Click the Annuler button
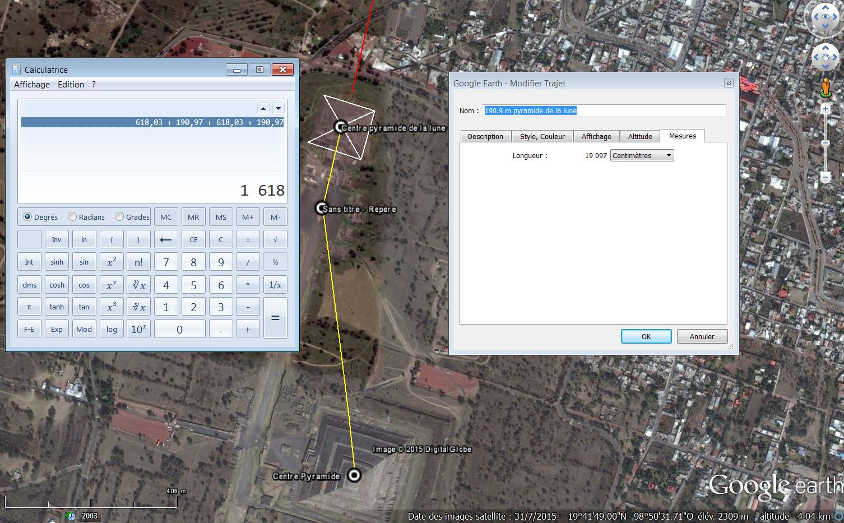The width and height of the screenshot is (844, 523). pos(702,336)
